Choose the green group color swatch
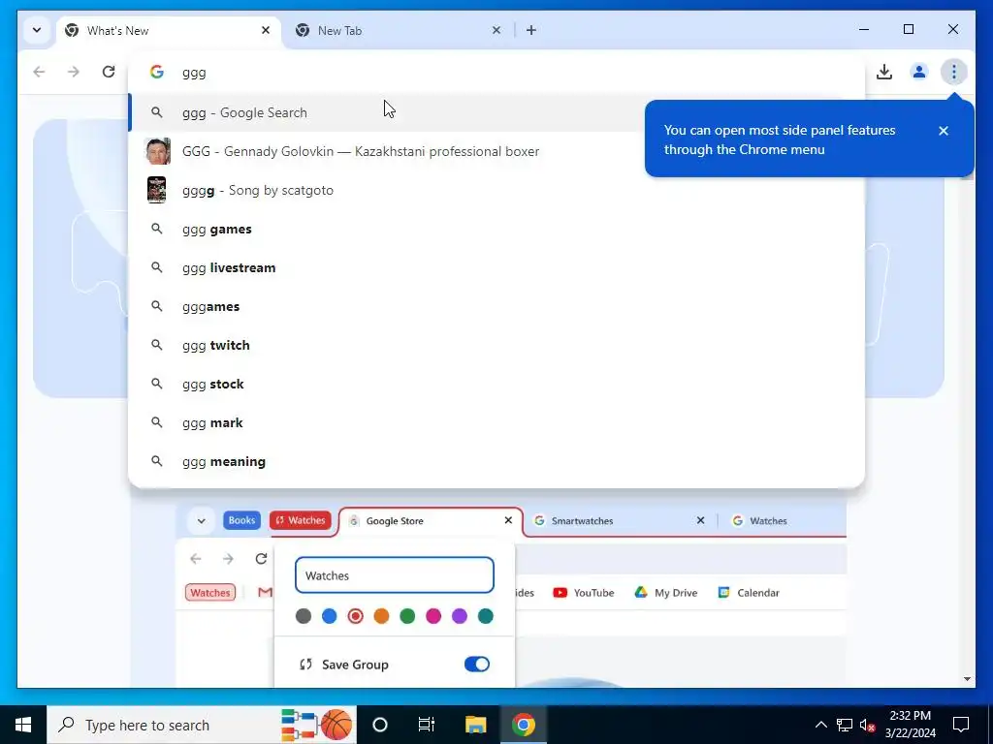993x744 pixels. tap(407, 615)
